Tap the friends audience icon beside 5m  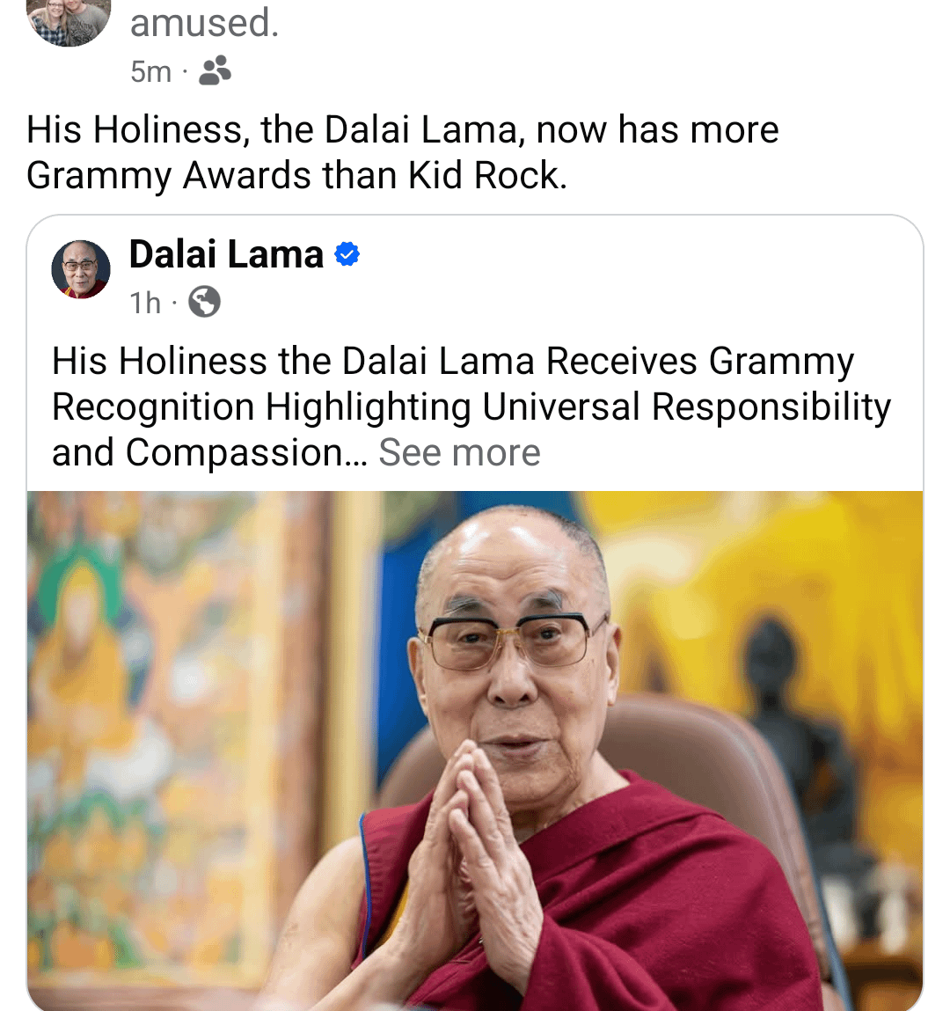pos(215,71)
